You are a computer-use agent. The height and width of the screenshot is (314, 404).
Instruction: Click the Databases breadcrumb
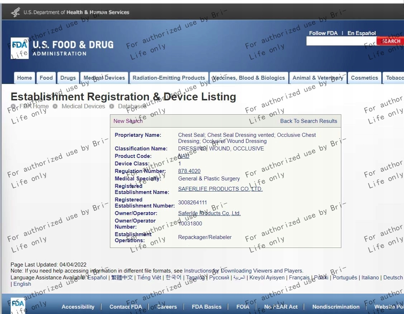[x=132, y=106]
